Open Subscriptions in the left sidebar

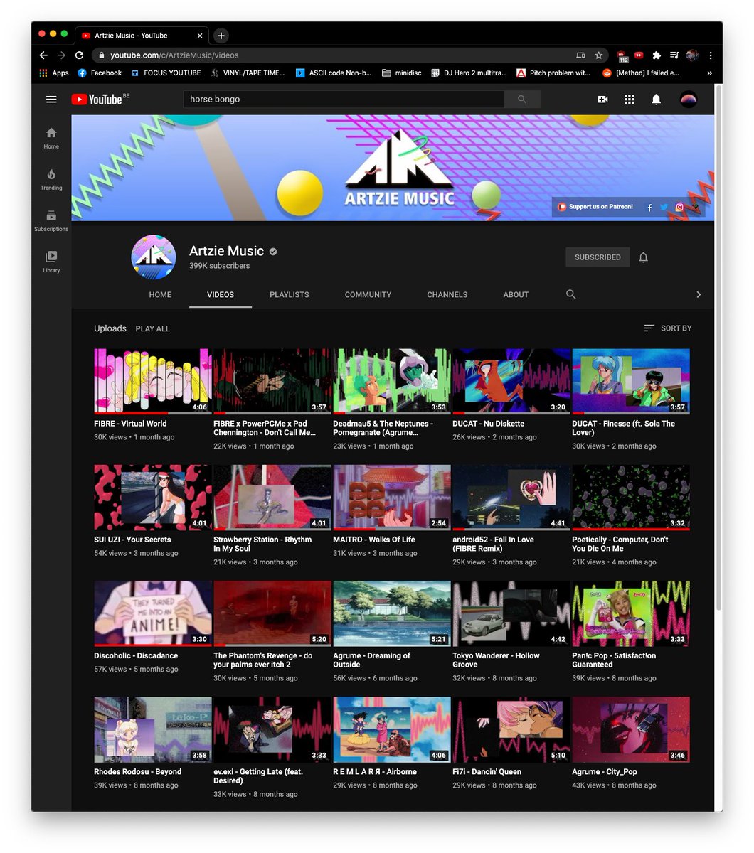point(51,220)
